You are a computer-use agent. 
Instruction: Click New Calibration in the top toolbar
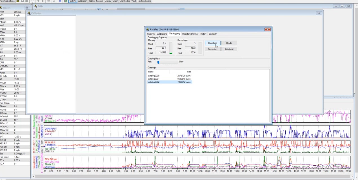point(7,1)
